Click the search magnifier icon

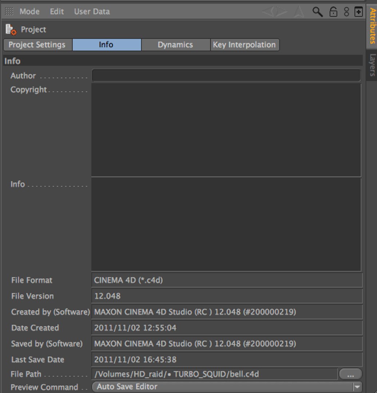point(317,12)
